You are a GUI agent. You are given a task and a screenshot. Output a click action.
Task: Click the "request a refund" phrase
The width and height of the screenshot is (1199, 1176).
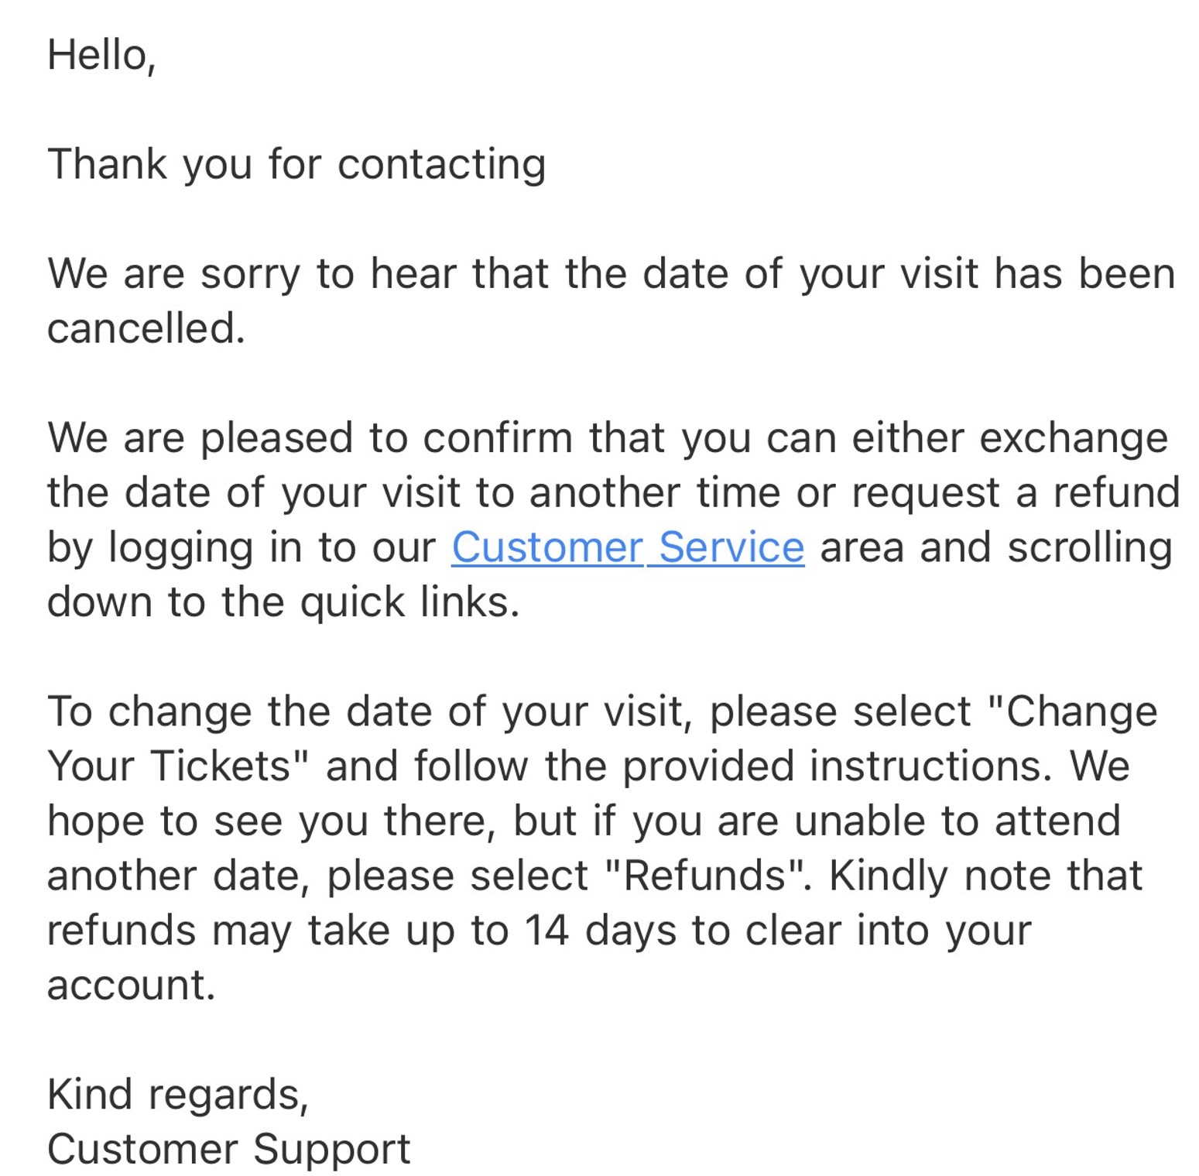(x=1016, y=493)
